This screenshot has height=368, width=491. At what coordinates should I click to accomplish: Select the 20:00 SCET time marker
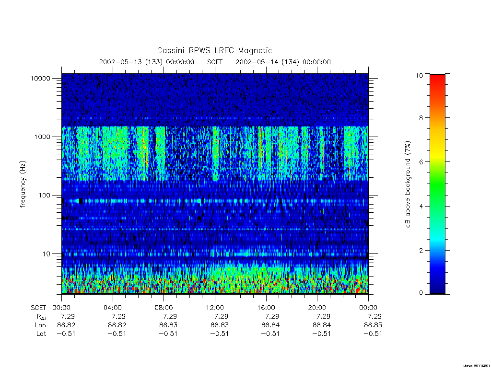(317, 308)
